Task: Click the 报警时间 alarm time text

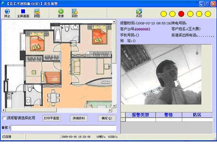Action: point(146,23)
